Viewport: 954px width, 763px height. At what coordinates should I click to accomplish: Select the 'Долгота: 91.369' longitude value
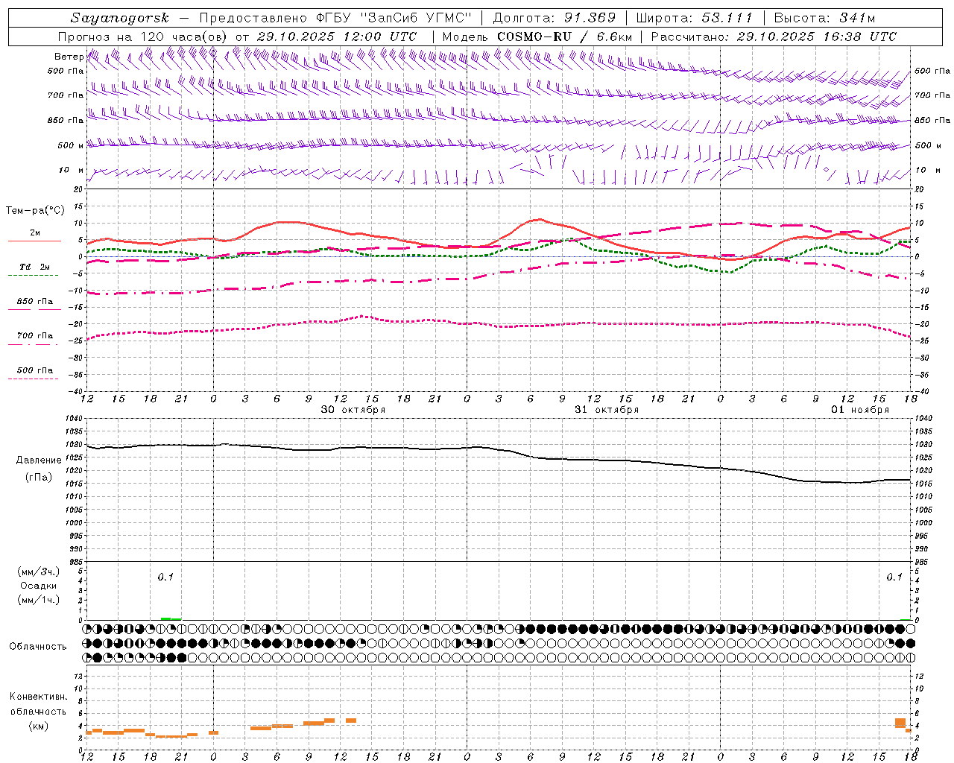(555, 18)
